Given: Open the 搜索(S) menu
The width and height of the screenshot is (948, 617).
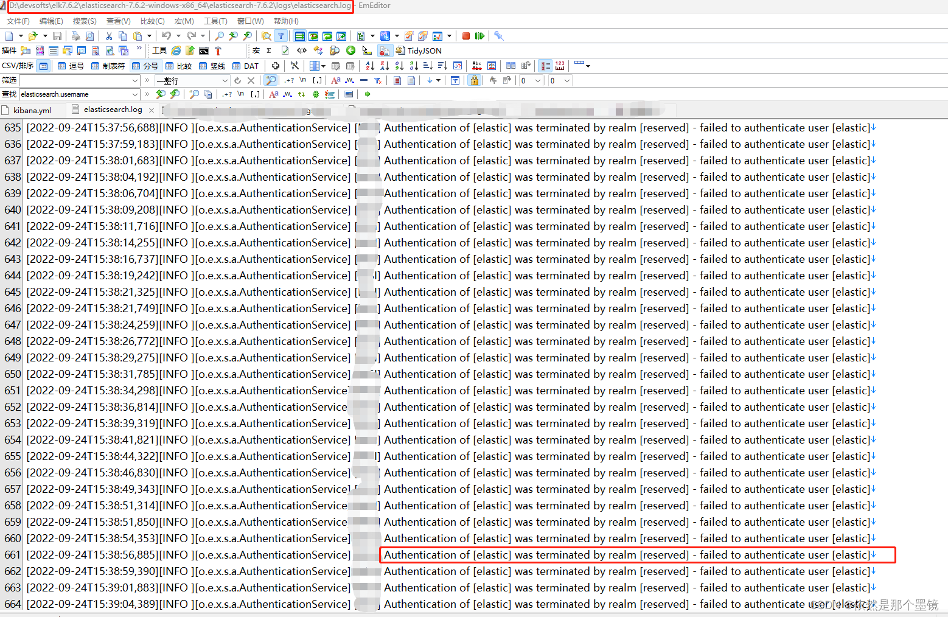Looking at the screenshot, I should tap(85, 21).
